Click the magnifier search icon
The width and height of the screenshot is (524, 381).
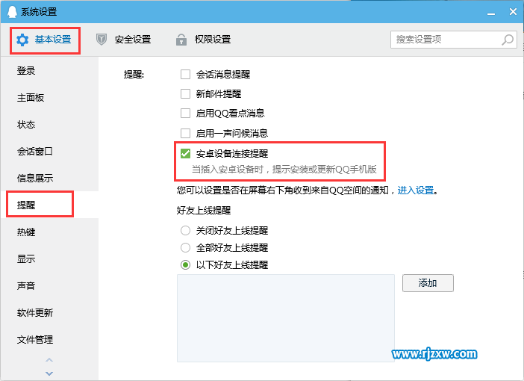tap(508, 40)
